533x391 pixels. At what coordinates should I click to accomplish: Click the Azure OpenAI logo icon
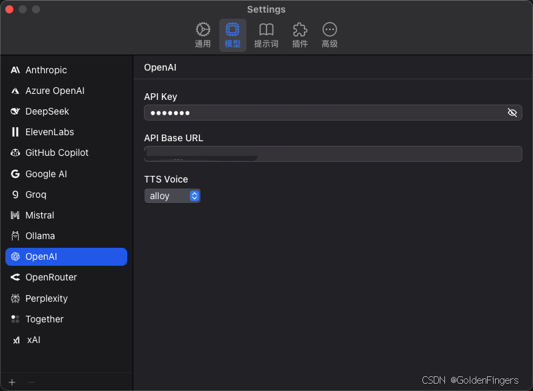tap(15, 91)
